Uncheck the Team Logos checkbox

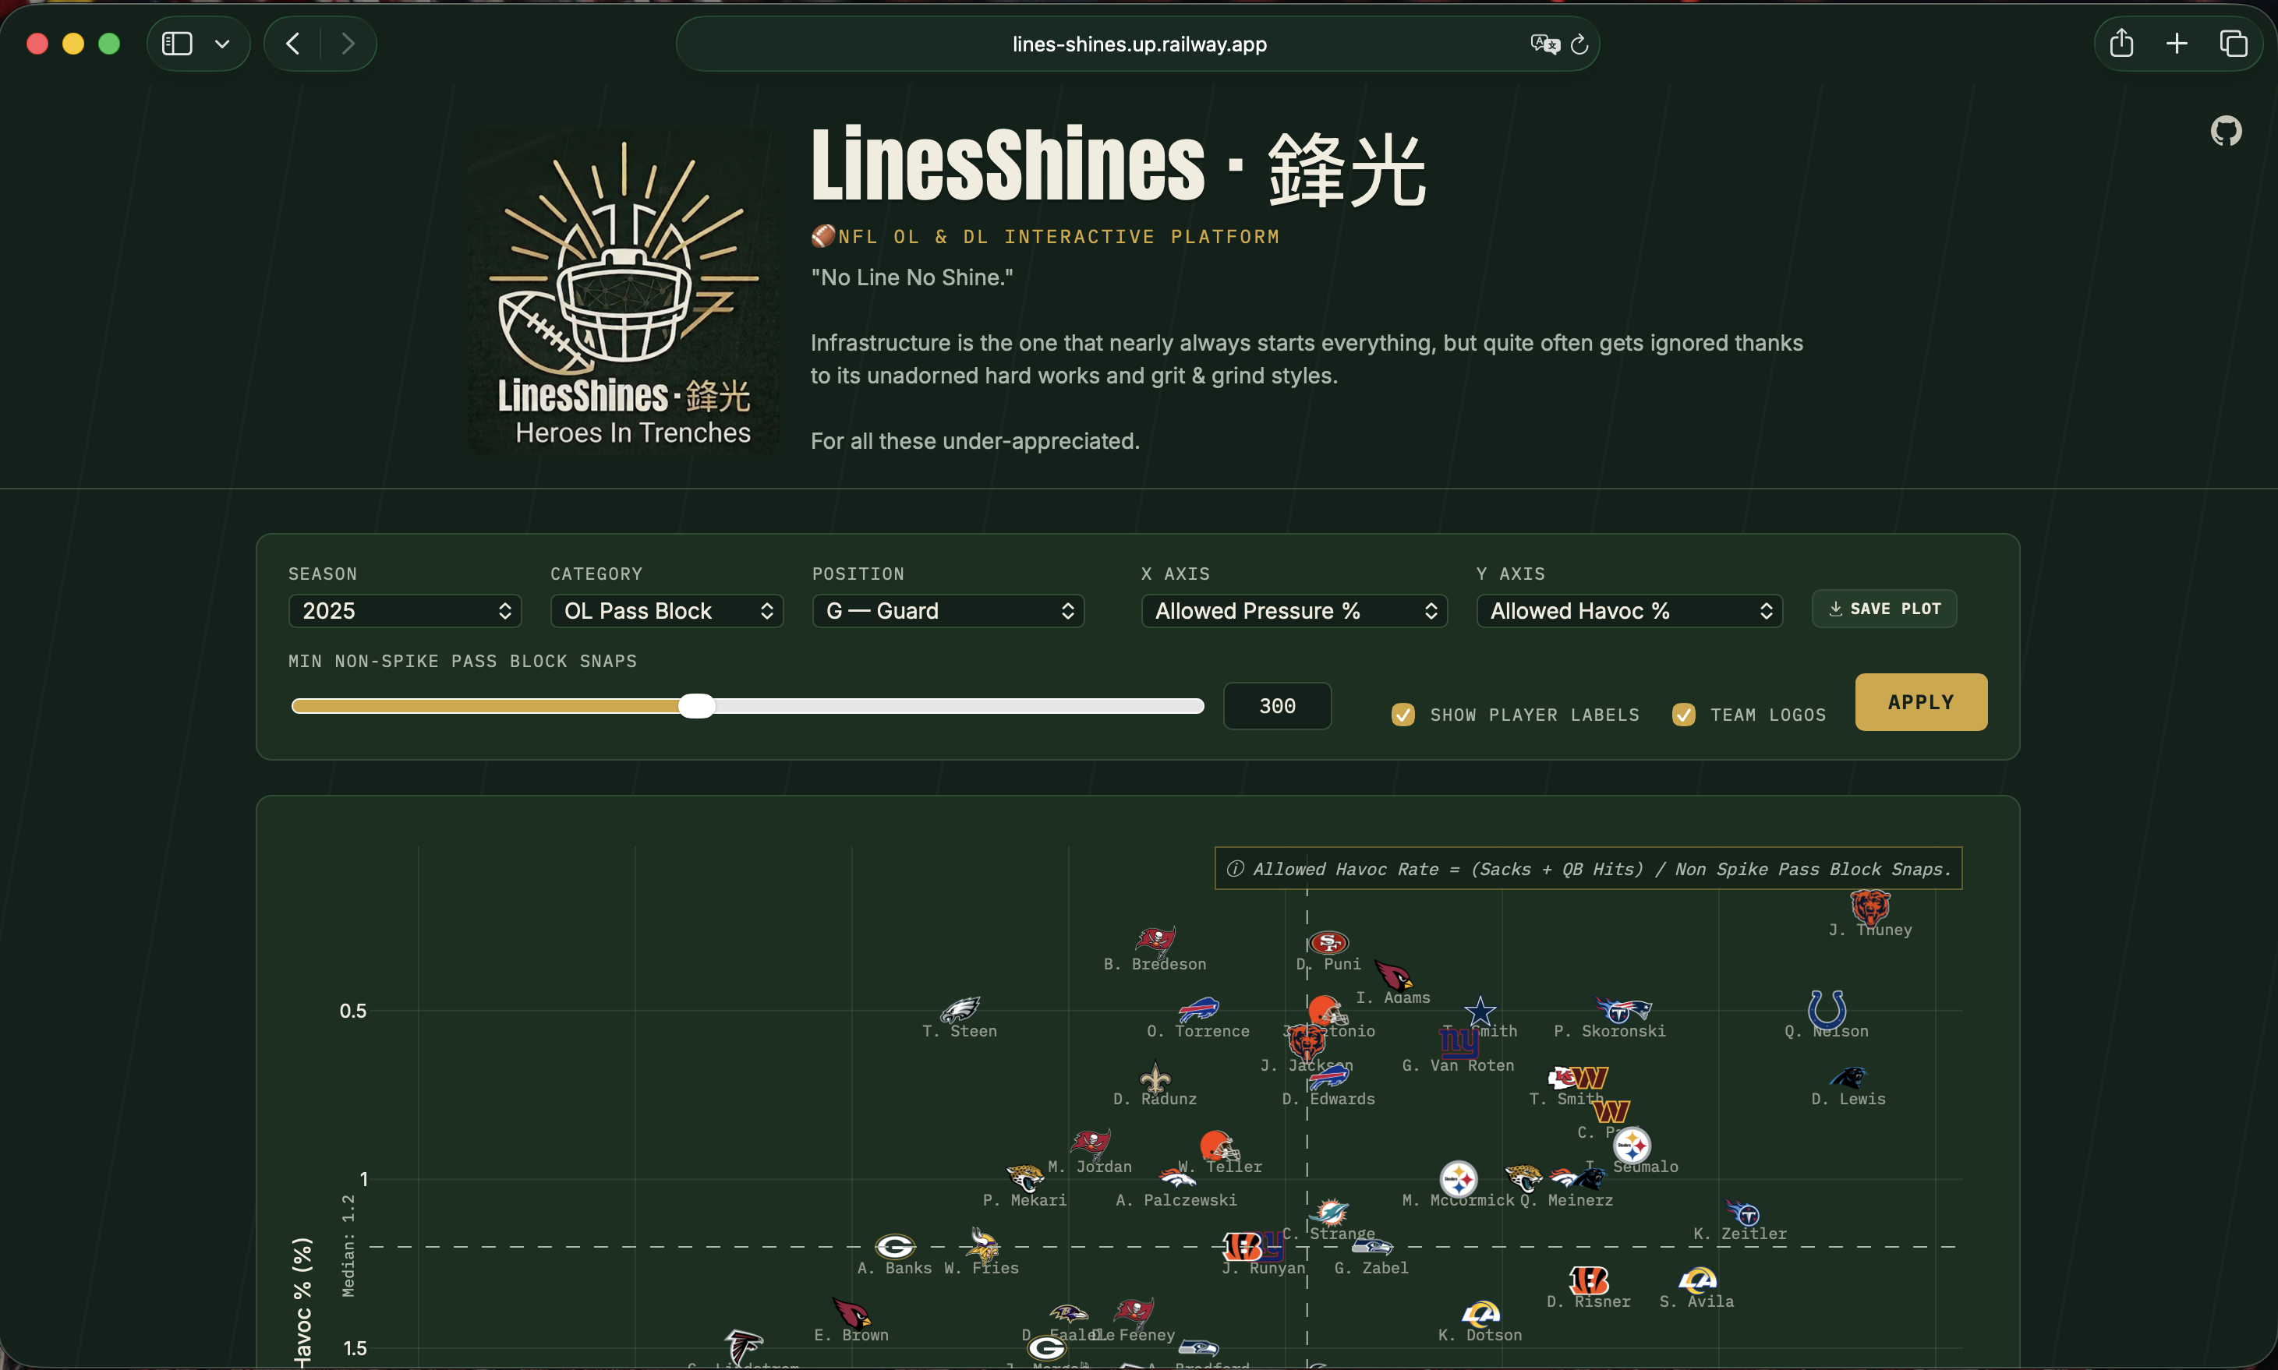[1683, 715]
